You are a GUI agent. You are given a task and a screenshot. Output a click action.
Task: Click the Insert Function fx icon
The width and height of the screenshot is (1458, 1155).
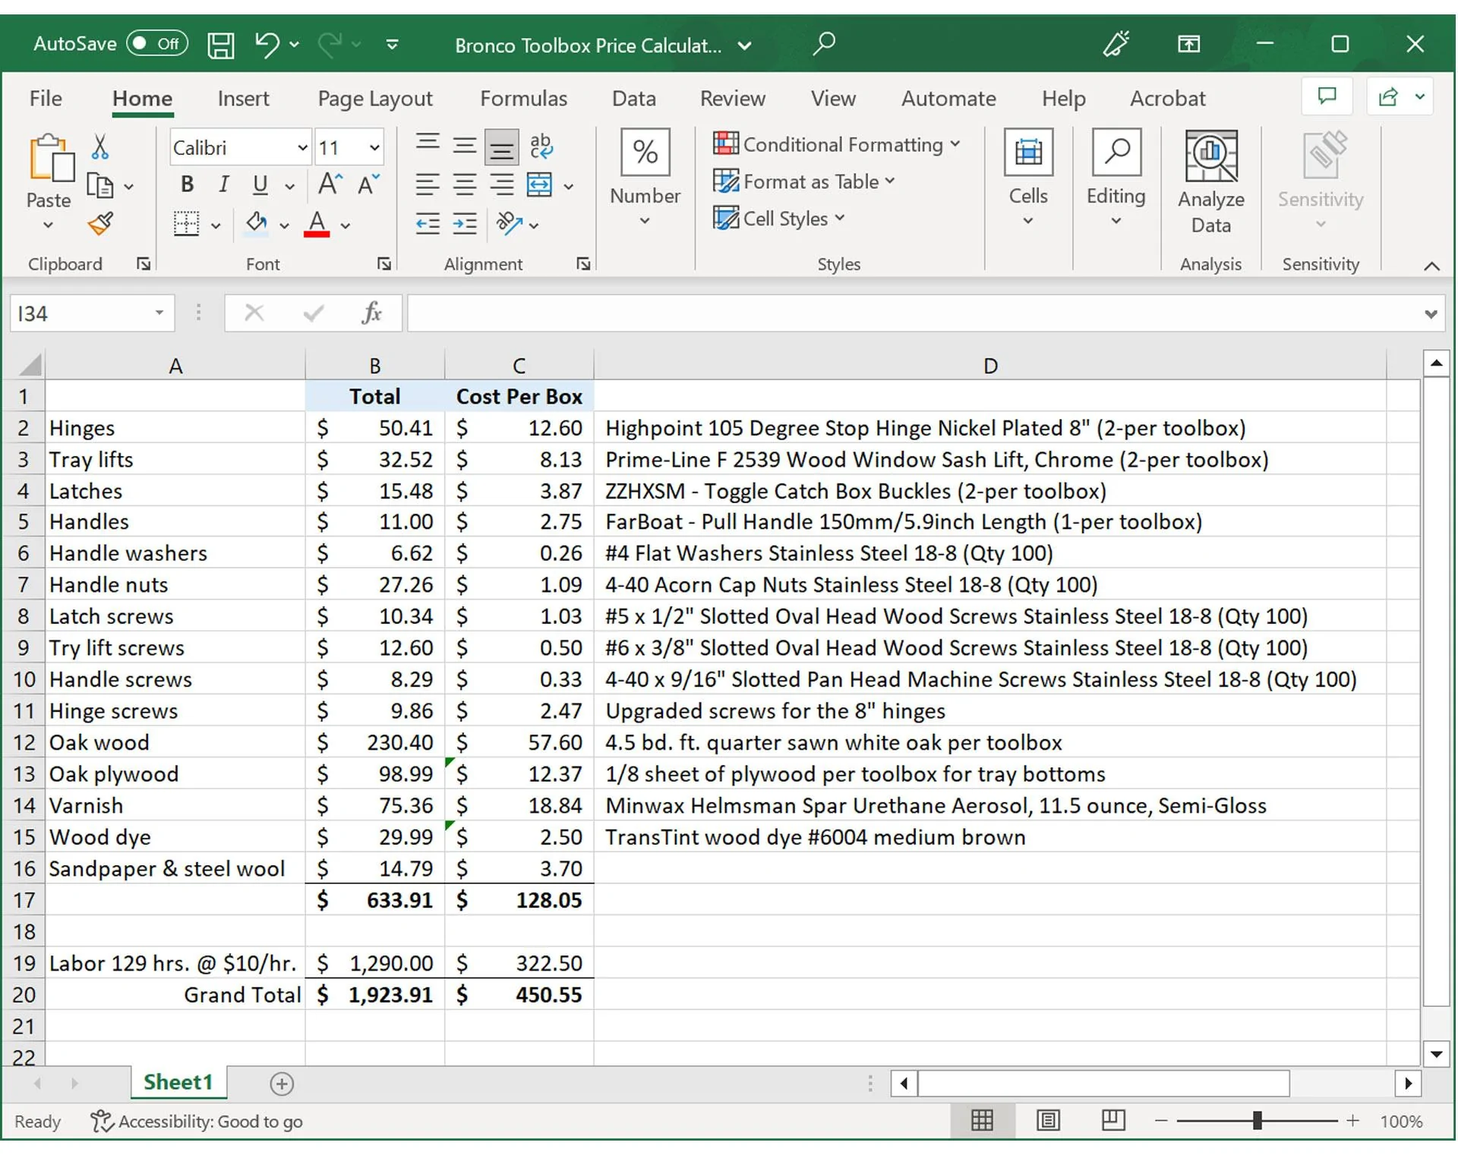click(x=371, y=313)
